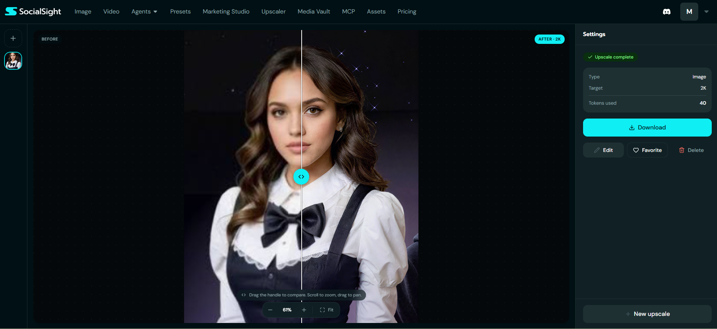This screenshot has height=329, width=717.
Task: Click the AFTER · 2K label
Action: coord(550,39)
